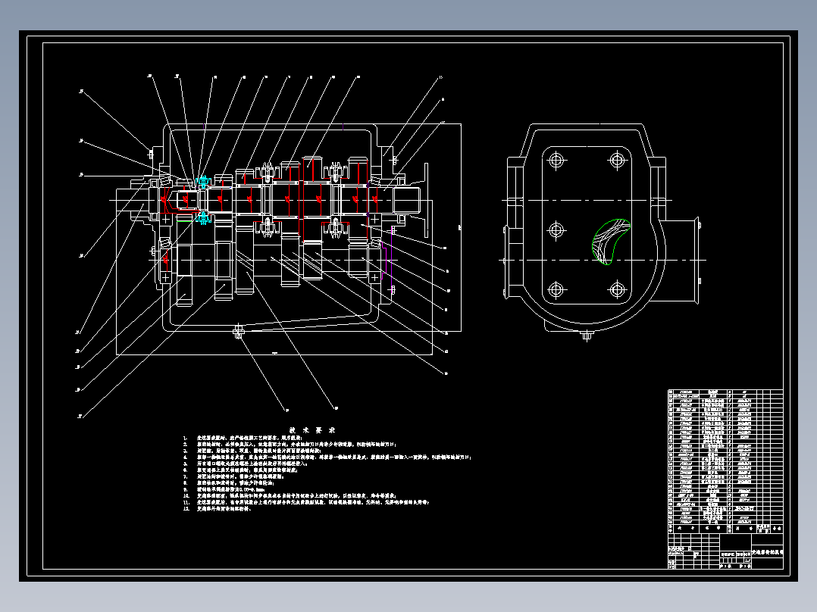This screenshot has width=817, height=612.
Task: Click the green cutaway section on side view
Action: click(611, 242)
